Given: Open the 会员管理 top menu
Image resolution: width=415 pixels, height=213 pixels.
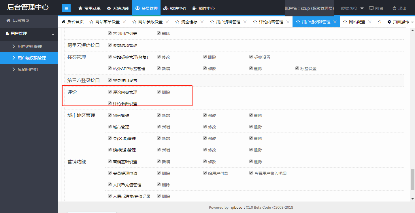Looking at the screenshot, I should [146, 8].
